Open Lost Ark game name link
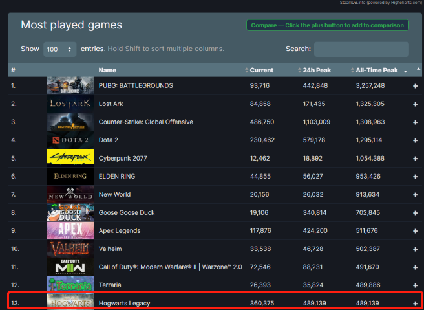The height and width of the screenshot is (310, 424). click(x=111, y=104)
